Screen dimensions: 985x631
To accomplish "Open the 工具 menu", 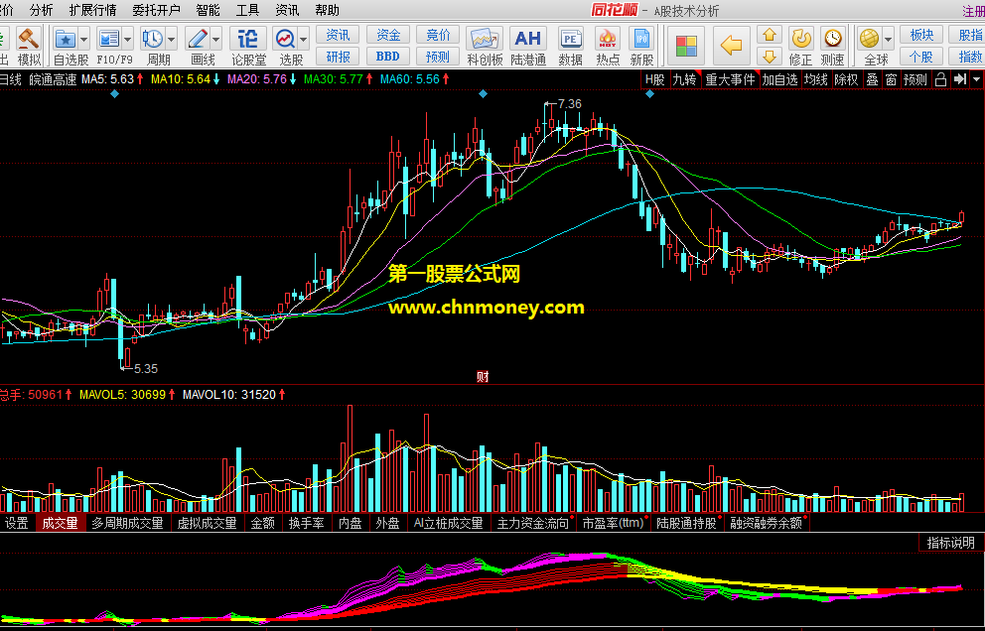I will point(247,11).
